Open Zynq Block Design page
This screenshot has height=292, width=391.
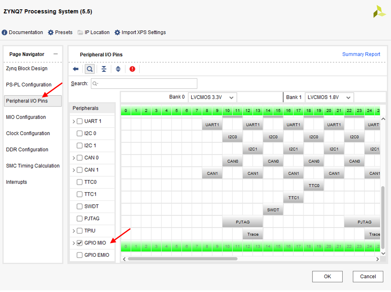pos(27,68)
